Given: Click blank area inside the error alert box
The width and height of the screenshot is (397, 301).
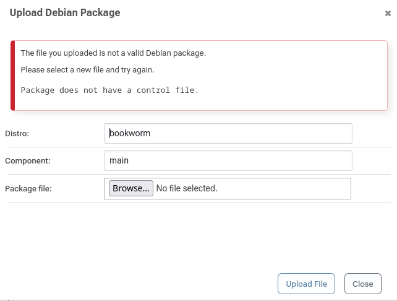Looking at the screenshot, I should tap(297, 77).
